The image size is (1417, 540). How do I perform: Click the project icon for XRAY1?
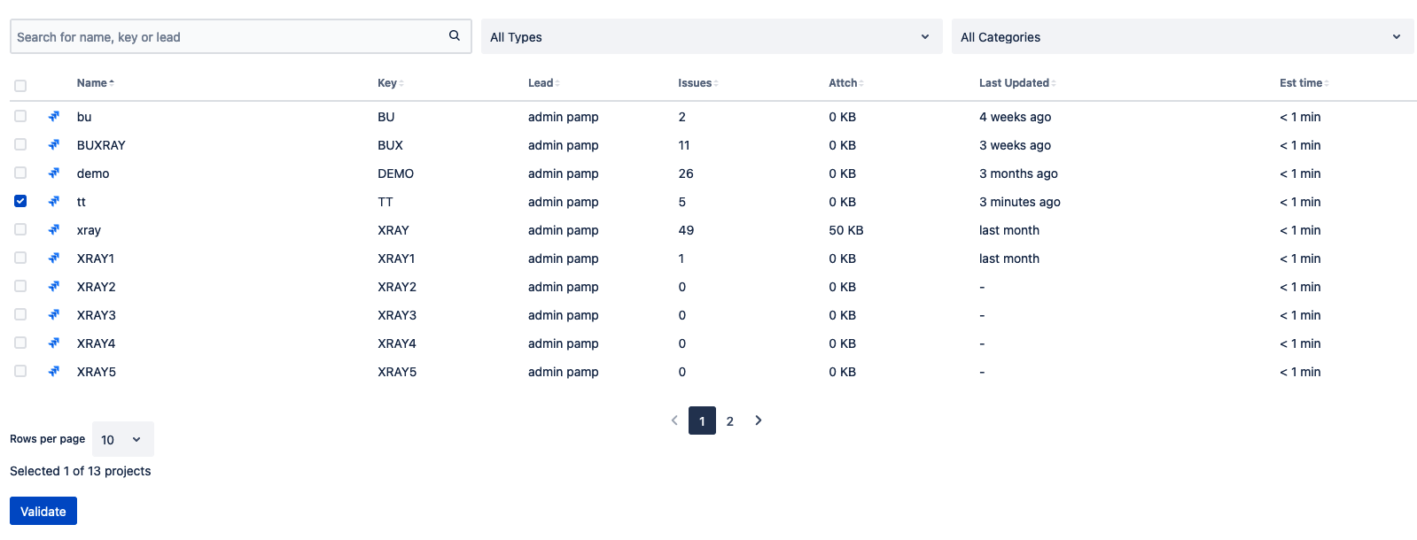tap(54, 258)
